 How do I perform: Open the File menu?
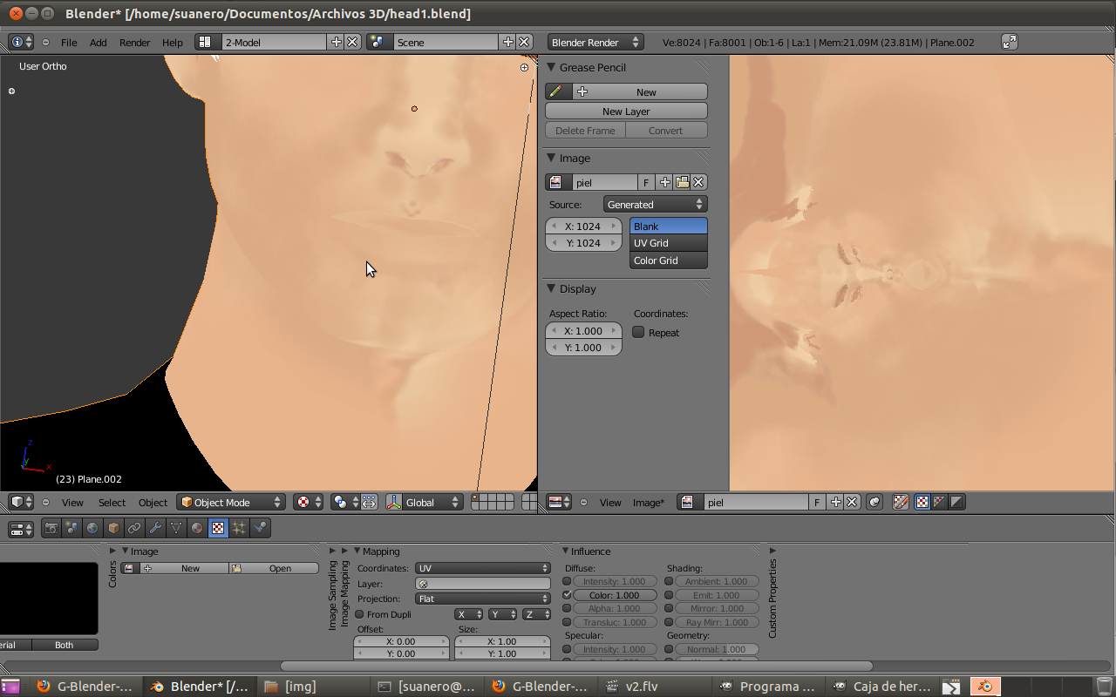coord(69,42)
